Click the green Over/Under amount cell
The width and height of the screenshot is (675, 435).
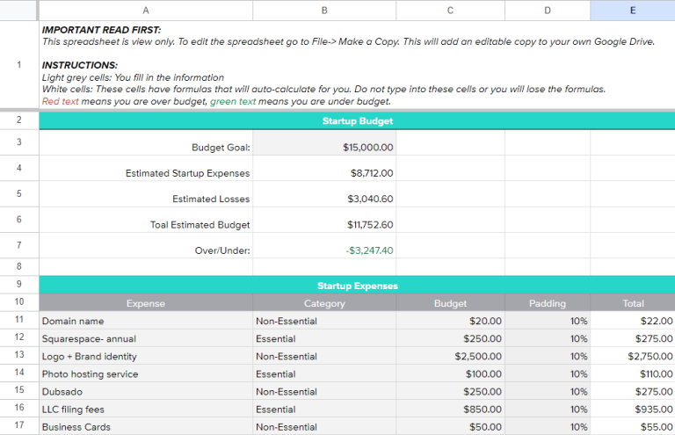tap(324, 250)
